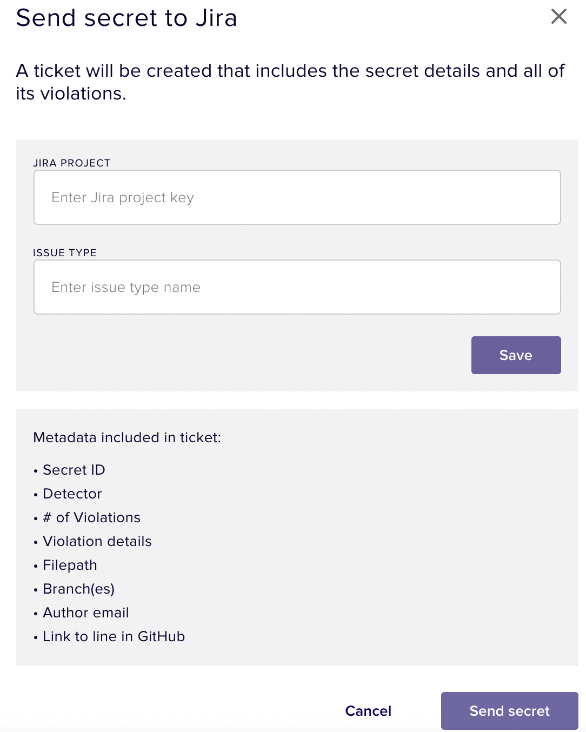Click the Link to line in GitHub item

coord(114,636)
